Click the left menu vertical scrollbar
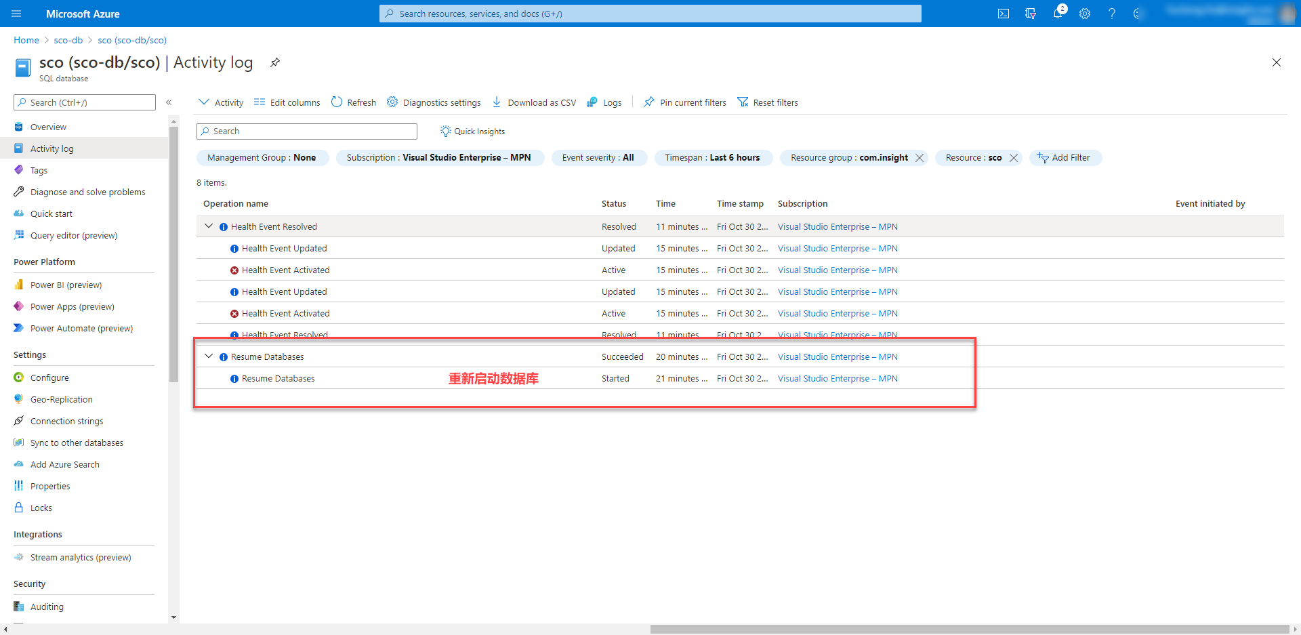 point(174,254)
